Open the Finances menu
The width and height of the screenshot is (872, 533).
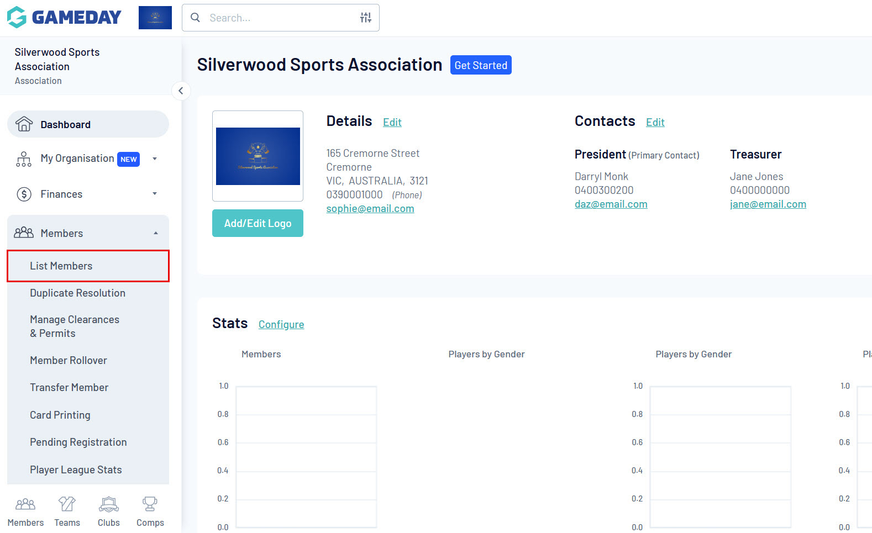(88, 194)
